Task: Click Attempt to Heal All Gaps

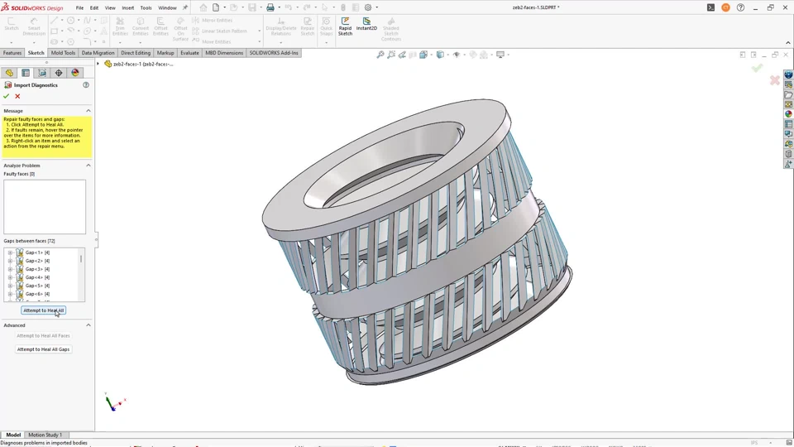Action: (44, 349)
